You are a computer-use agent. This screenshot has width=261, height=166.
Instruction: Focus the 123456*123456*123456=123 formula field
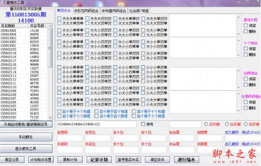[97, 124]
